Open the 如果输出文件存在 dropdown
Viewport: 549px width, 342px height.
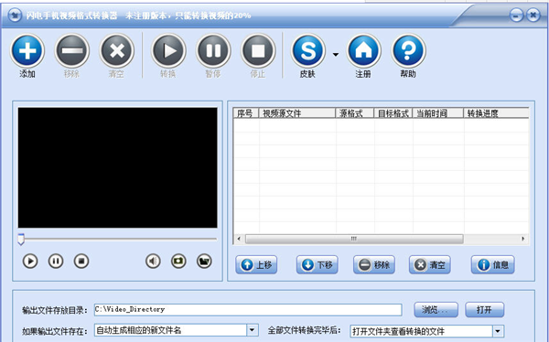click(x=253, y=330)
